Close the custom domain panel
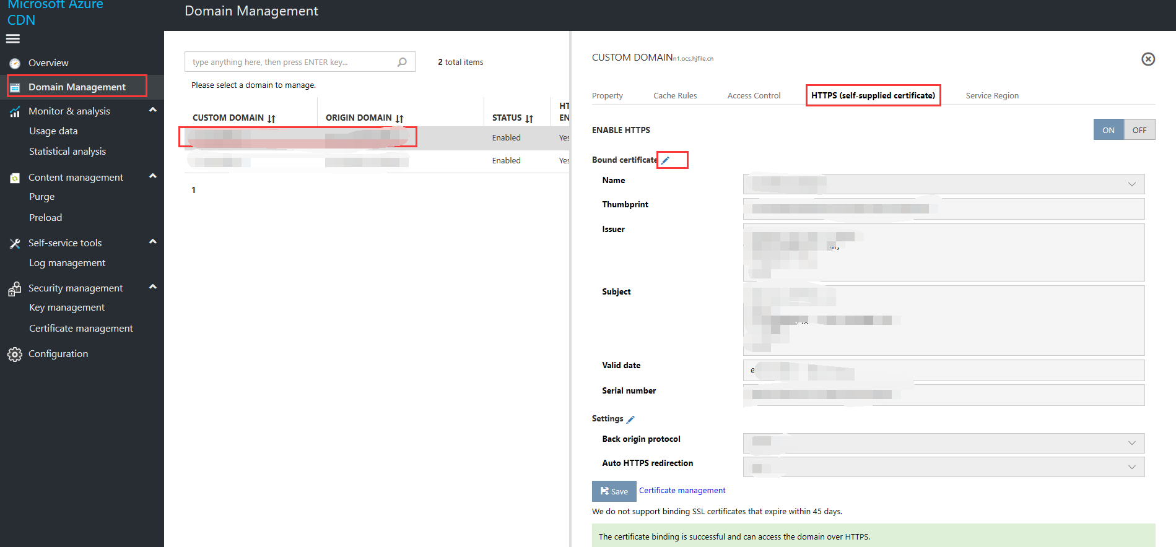Viewport: 1176px width, 547px height. pyautogui.click(x=1148, y=59)
